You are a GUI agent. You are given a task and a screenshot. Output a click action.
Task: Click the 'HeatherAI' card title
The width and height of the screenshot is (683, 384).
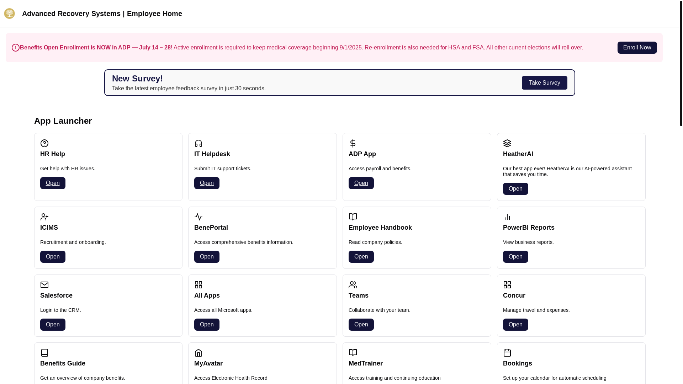click(x=518, y=154)
